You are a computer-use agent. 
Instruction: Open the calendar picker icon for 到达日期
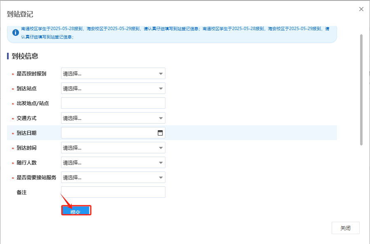click(x=160, y=133)
